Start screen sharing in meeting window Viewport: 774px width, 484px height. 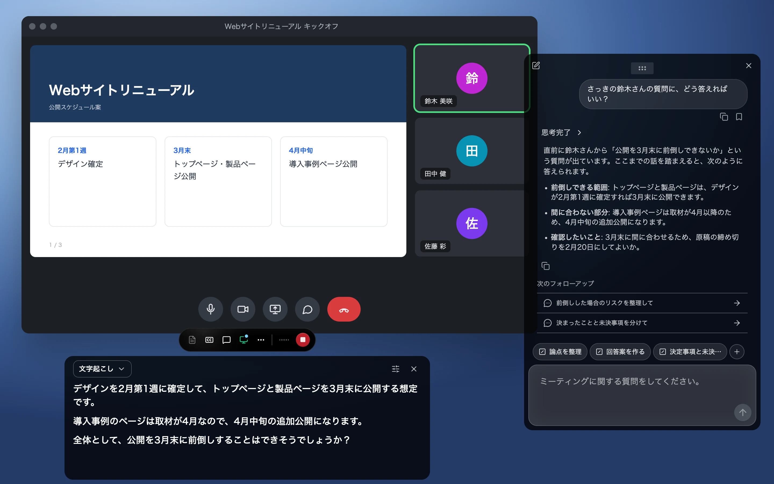click(275, 309)
